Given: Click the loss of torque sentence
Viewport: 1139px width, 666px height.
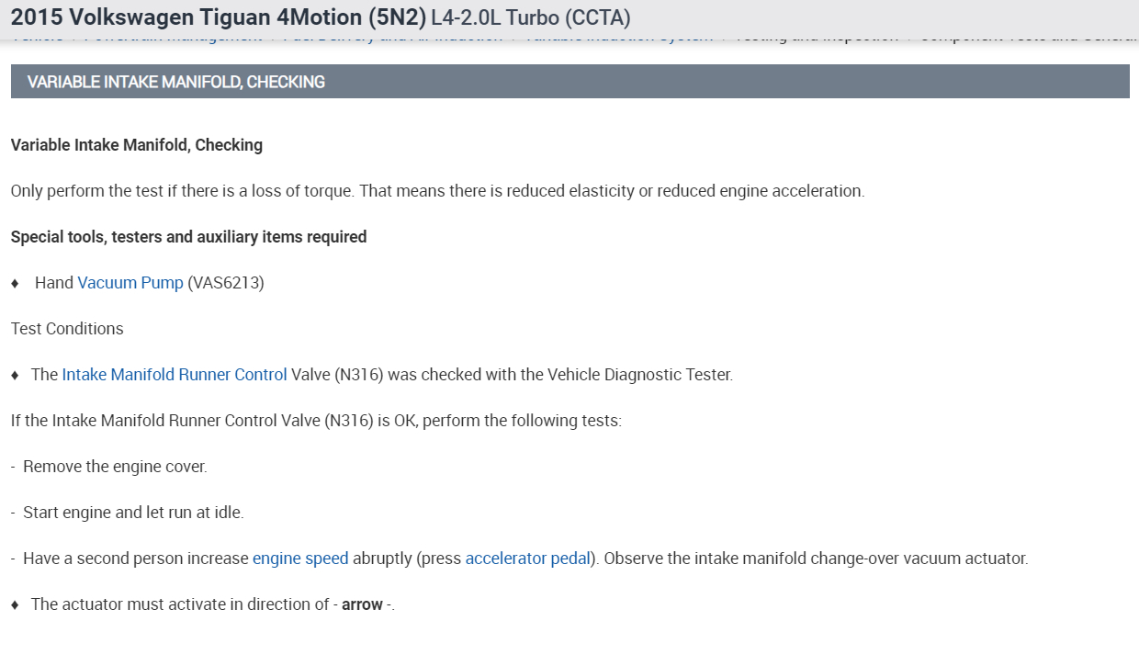Looking at the screenshot, I should coord(437,191).
